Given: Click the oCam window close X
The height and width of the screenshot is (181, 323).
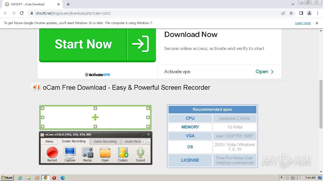Looking at the screenshot, I should (x=148, y=134).
